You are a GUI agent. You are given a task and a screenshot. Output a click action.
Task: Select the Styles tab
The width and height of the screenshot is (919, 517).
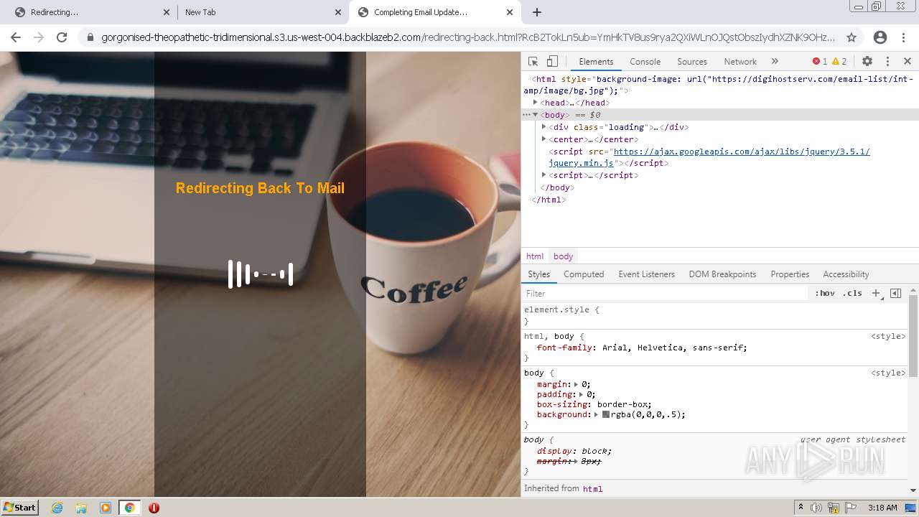point(538,274)
